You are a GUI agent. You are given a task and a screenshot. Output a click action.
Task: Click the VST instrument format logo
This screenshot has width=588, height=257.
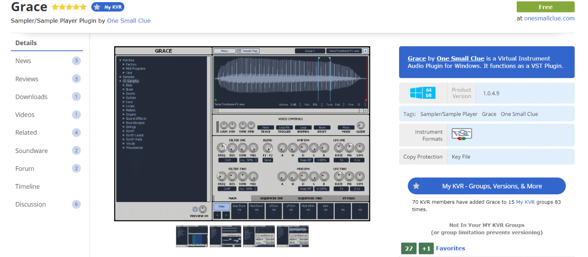point(462,134)
